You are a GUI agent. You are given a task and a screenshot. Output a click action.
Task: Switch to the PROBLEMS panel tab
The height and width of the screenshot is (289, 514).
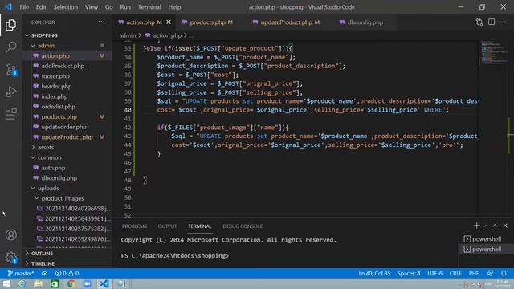click(134, 226)
